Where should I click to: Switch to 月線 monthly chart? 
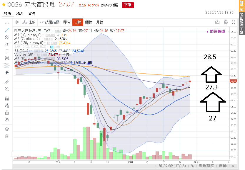pos(99,22)
